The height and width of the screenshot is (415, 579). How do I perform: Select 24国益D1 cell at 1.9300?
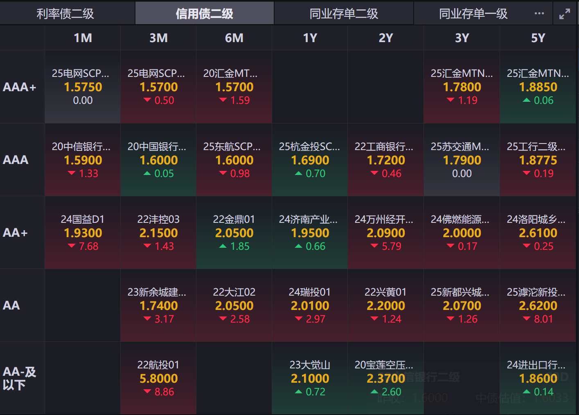pos(83,233)
